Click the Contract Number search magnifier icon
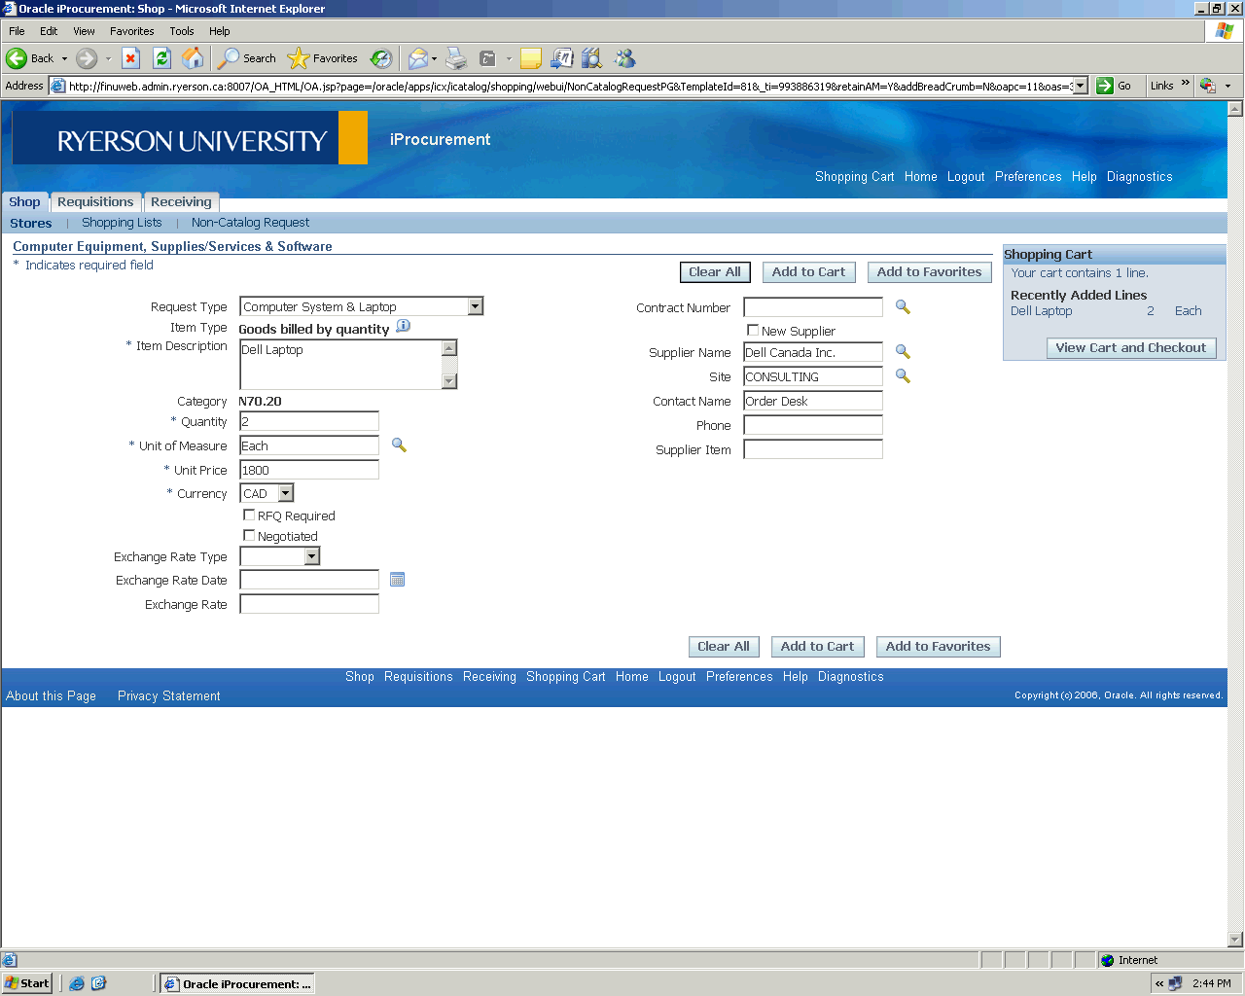1245x996 pixels. [903, 307]
